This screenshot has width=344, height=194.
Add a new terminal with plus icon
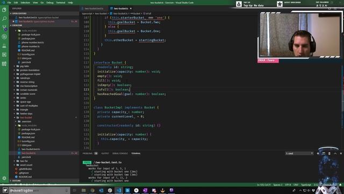coord(318,153)
